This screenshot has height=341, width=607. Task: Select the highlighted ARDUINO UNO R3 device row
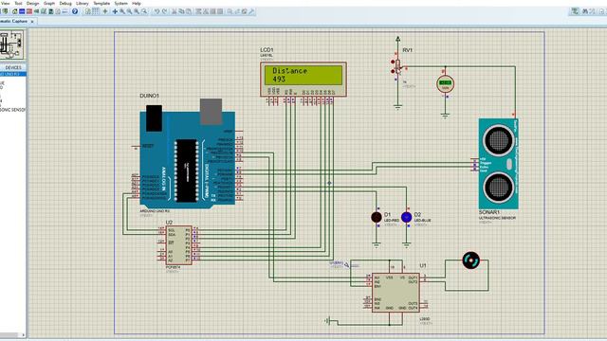[13, 74]
